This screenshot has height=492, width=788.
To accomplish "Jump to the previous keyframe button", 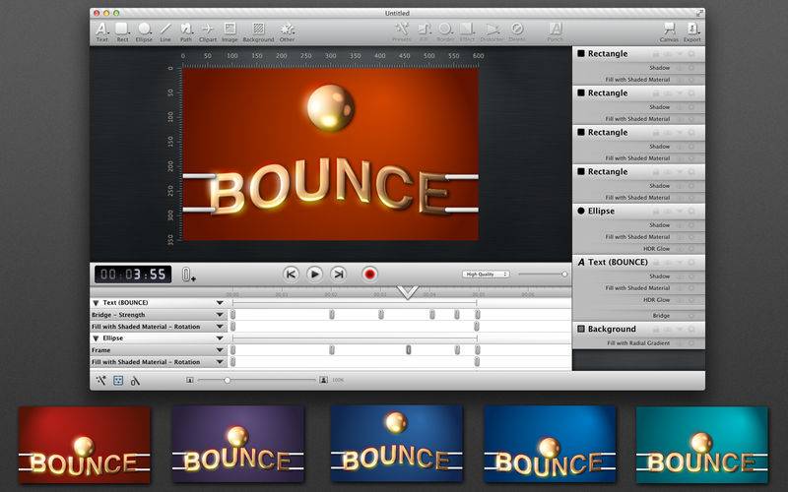I will pos(291,275).
